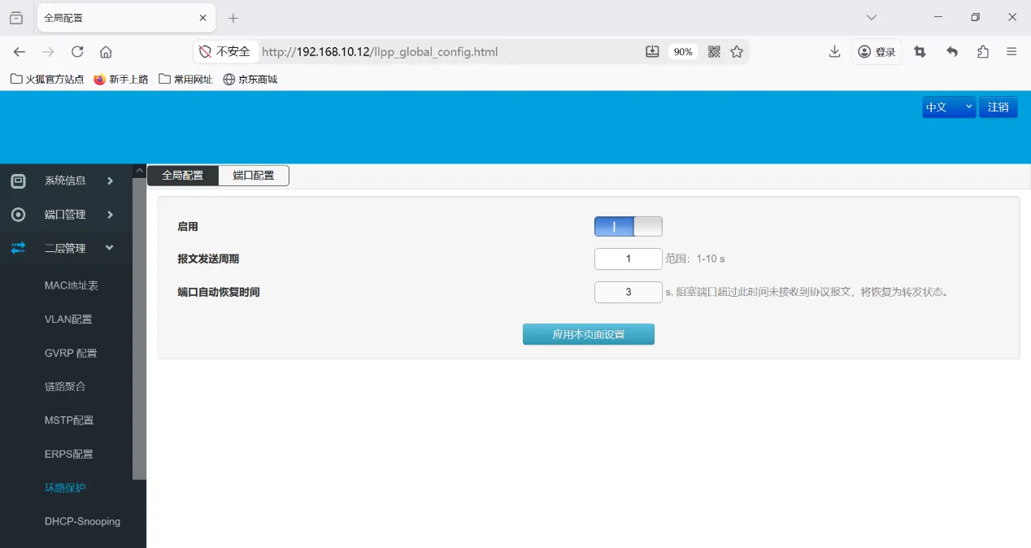The width and height of the screenshot is (1031, 548).
Task: Open a new browser tab
Action: coord(233,18)
